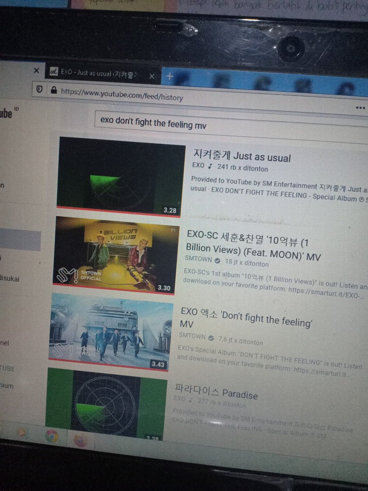Close the EXO - Just as usual tab

click(152, 77)
